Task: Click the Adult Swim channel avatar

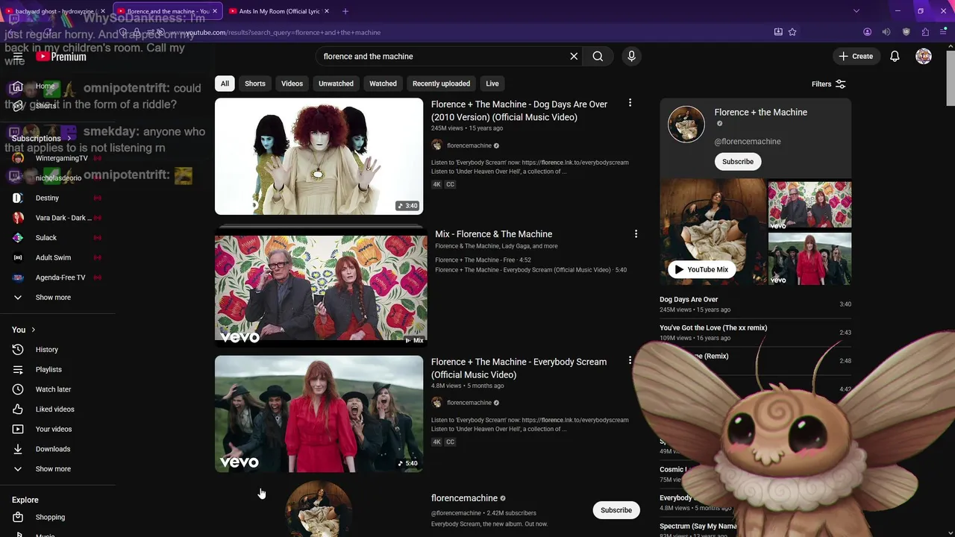Action: tap(18, 257)
